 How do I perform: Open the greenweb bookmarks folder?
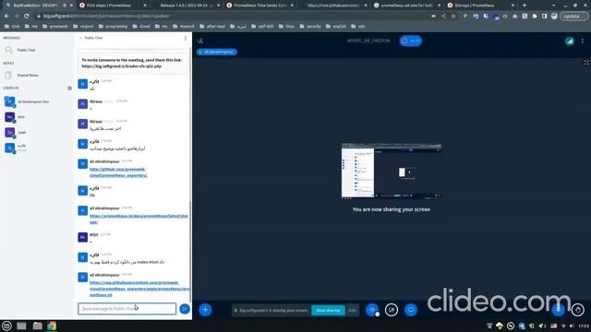tap(55, 27)
